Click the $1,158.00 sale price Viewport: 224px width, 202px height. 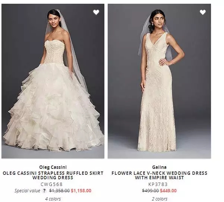pyautogui.click(x=81, y=191)
